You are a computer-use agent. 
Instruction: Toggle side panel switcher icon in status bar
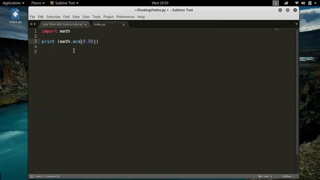[32, 176]
